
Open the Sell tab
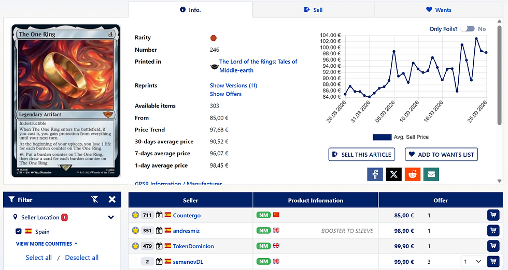tap(313, 10)
